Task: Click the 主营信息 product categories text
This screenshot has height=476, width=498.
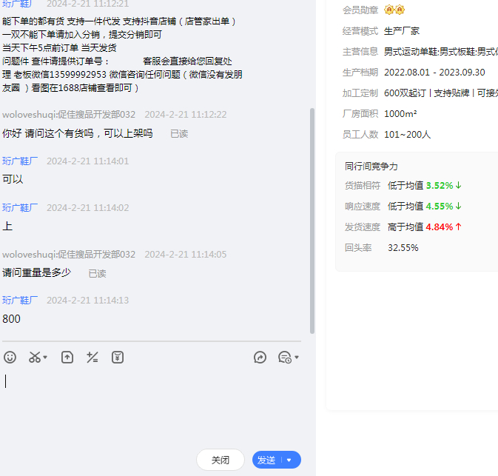Action: (440, 52)
